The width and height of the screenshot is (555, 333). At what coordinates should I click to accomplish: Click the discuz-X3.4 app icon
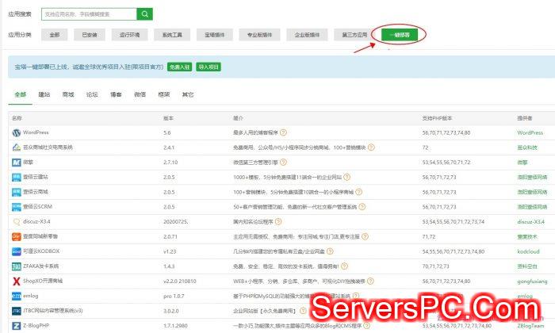pos(16,221)
